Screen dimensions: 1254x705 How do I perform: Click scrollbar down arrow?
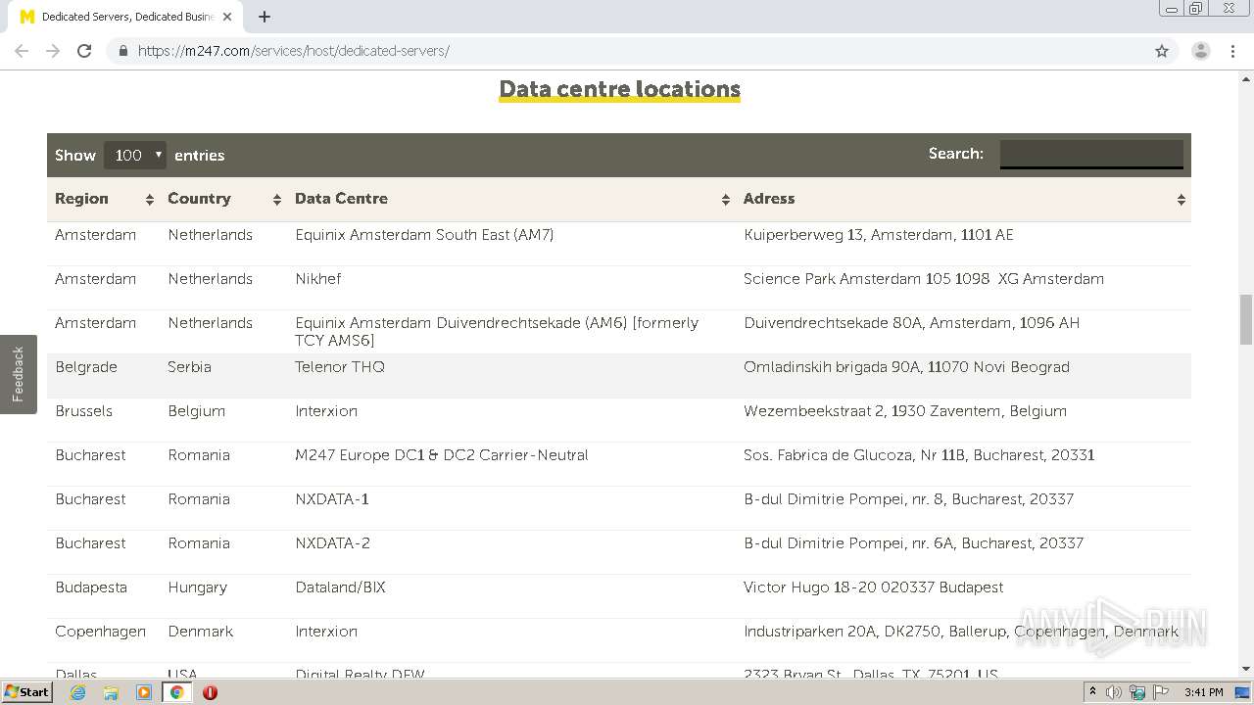click(1246, 670)
